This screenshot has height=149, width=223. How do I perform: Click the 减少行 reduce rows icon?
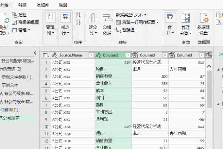[x=65, y=24]
